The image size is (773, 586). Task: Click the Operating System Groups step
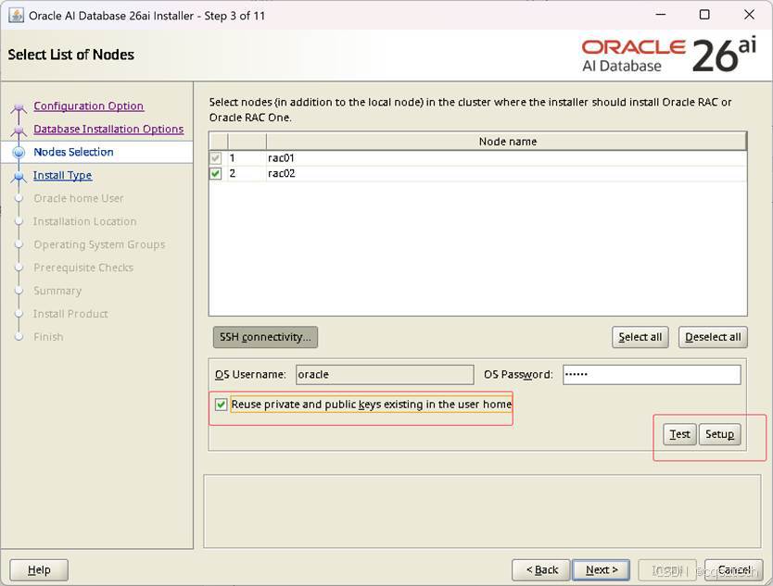click(x=99, y=244)
